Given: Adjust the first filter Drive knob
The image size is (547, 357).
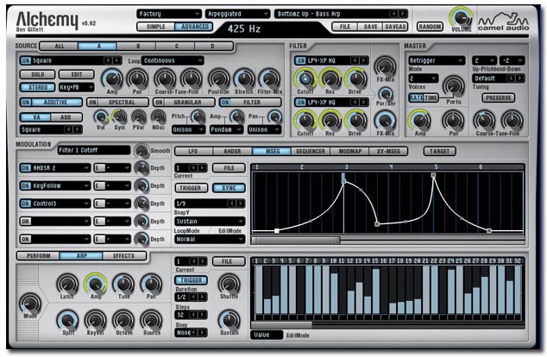Looking at the screenshot, I should click(x=355, y=78).
